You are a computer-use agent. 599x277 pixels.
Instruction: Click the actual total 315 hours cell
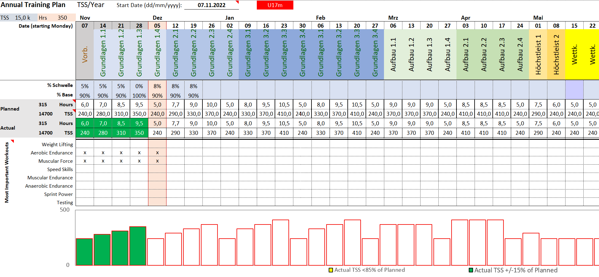tap(43, 123)
